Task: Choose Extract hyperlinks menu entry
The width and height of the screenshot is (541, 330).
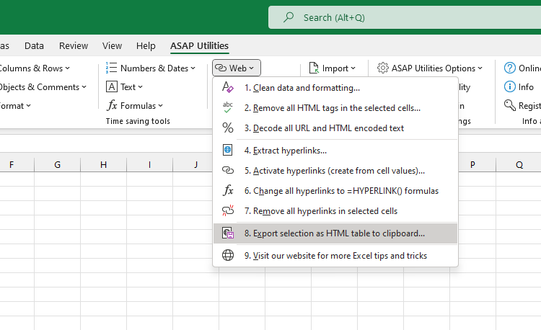Action: click(335, 150)
